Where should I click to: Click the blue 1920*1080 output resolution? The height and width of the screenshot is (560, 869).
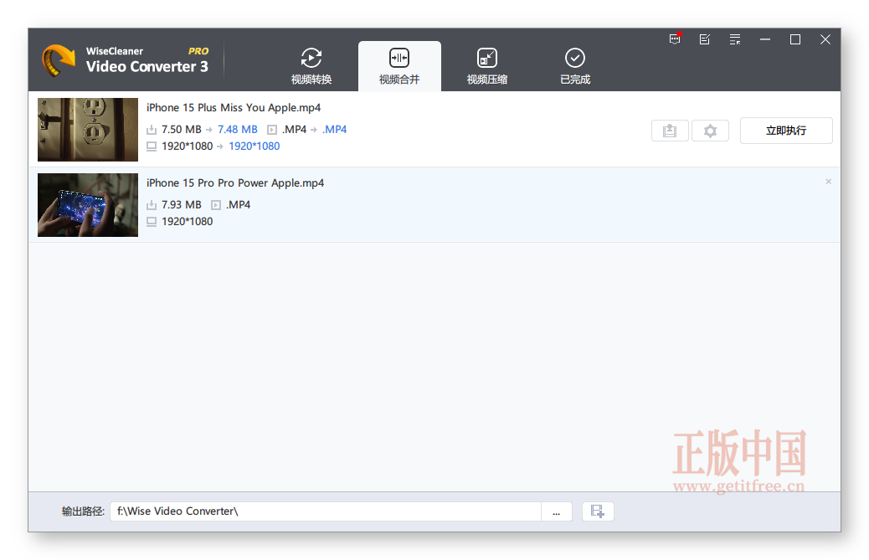[255, 146]
